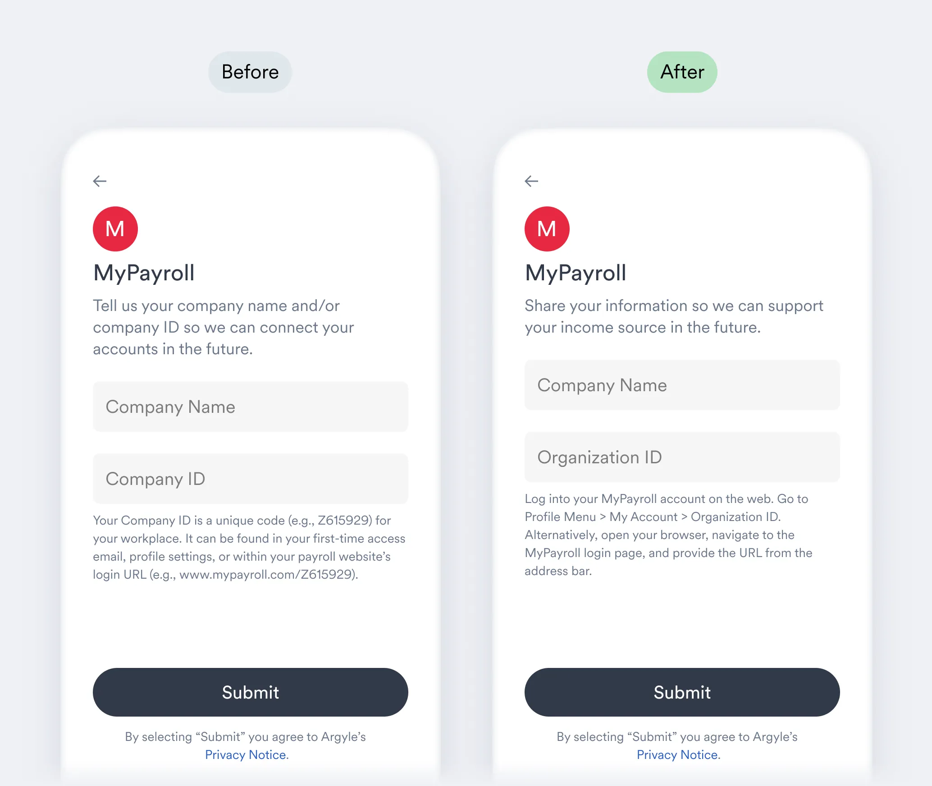This screenshot has height=786, width=932.
Task: Open Privacy Notice link in After screen
Action: click(678, 754)
